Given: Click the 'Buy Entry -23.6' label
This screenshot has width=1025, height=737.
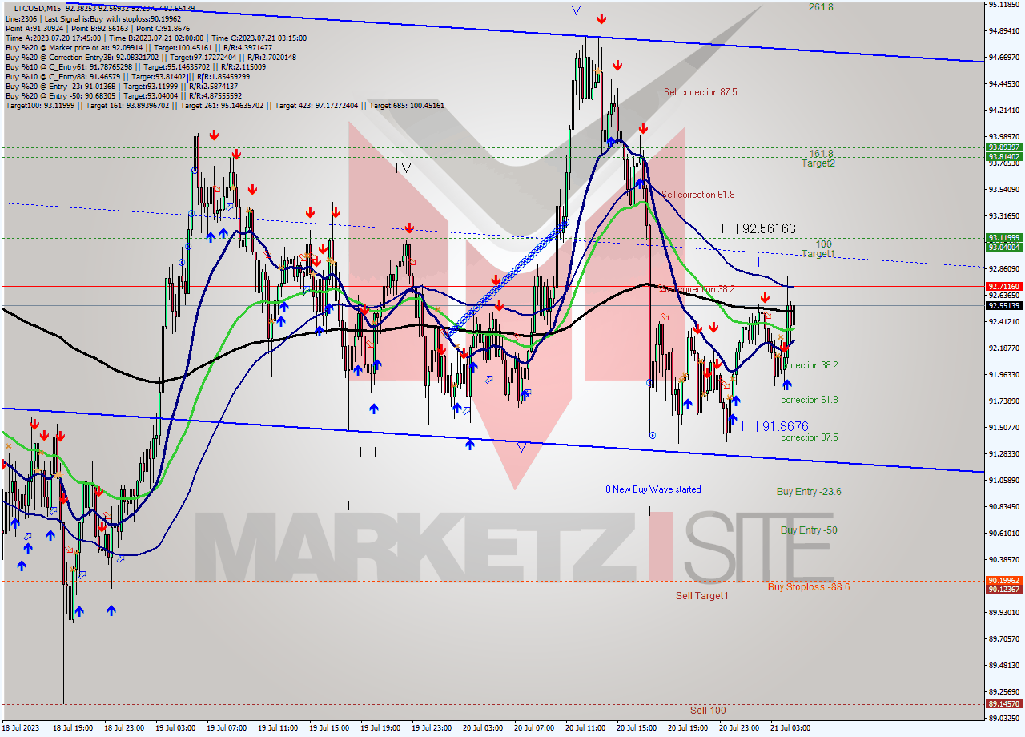Looking at the screenshot, I should 809,492.
